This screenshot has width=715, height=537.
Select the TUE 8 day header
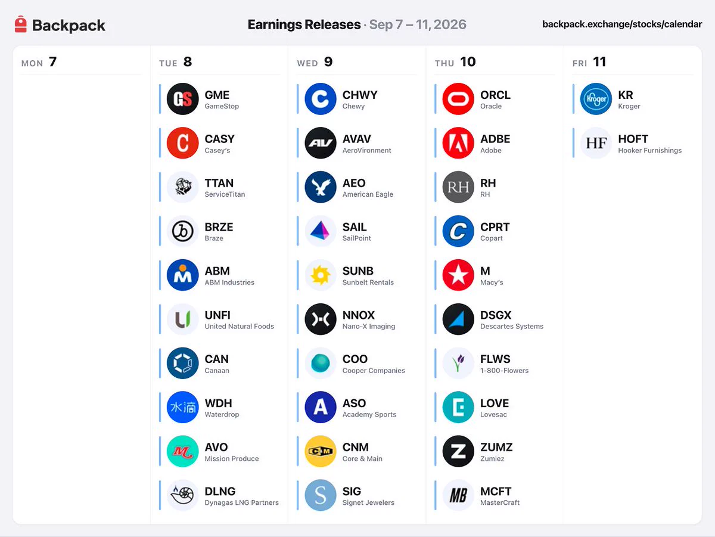click(x=176, y=62)
